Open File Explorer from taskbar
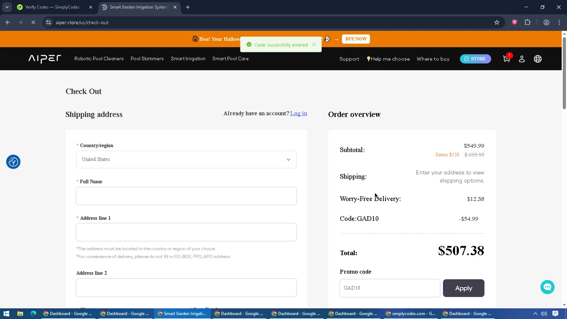 click(x=20, y=313)
